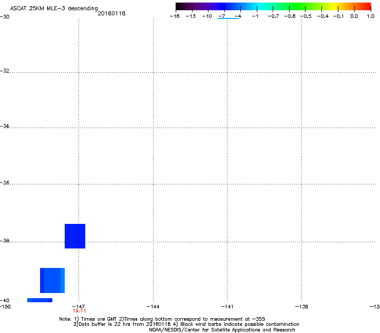The width and height of the screenshot is (380, 333).
Task: Click the -141 longitude axis label
Action: tap(227, 307)
